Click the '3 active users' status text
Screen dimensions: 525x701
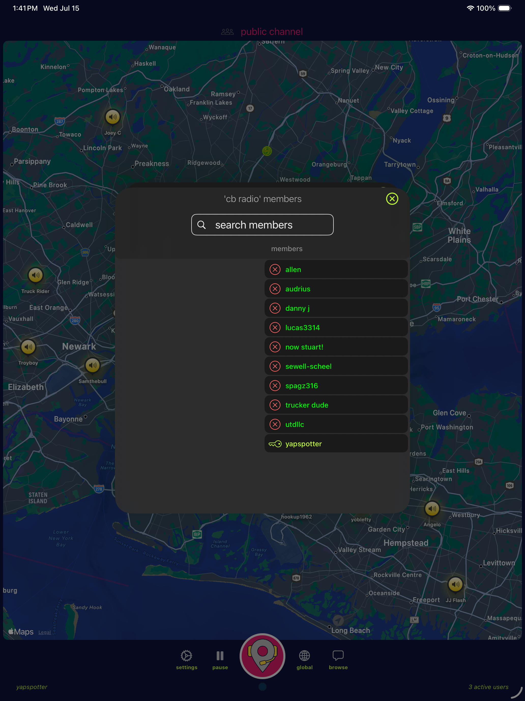(x=488, y=687)
